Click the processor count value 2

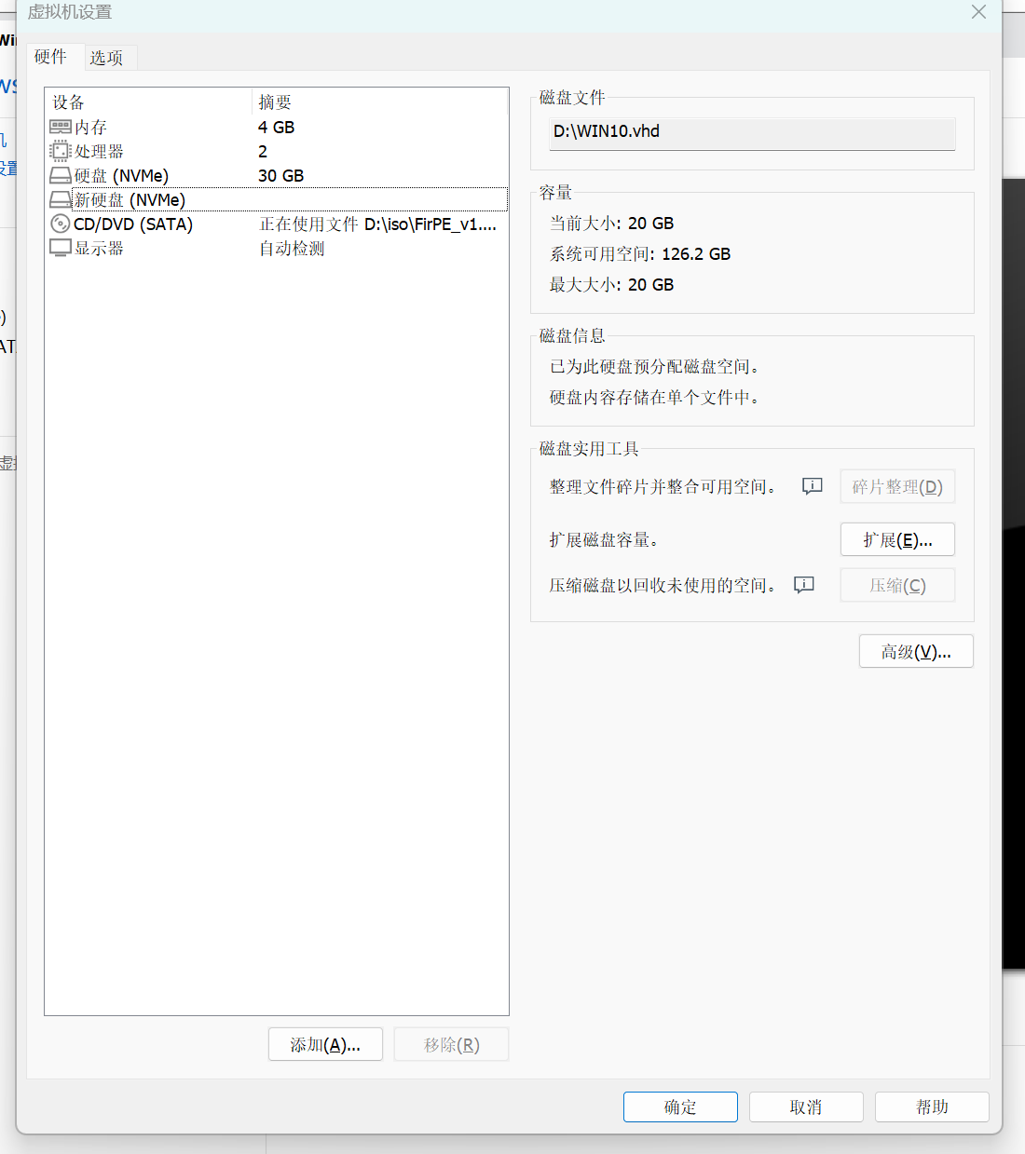pos(263,151)
